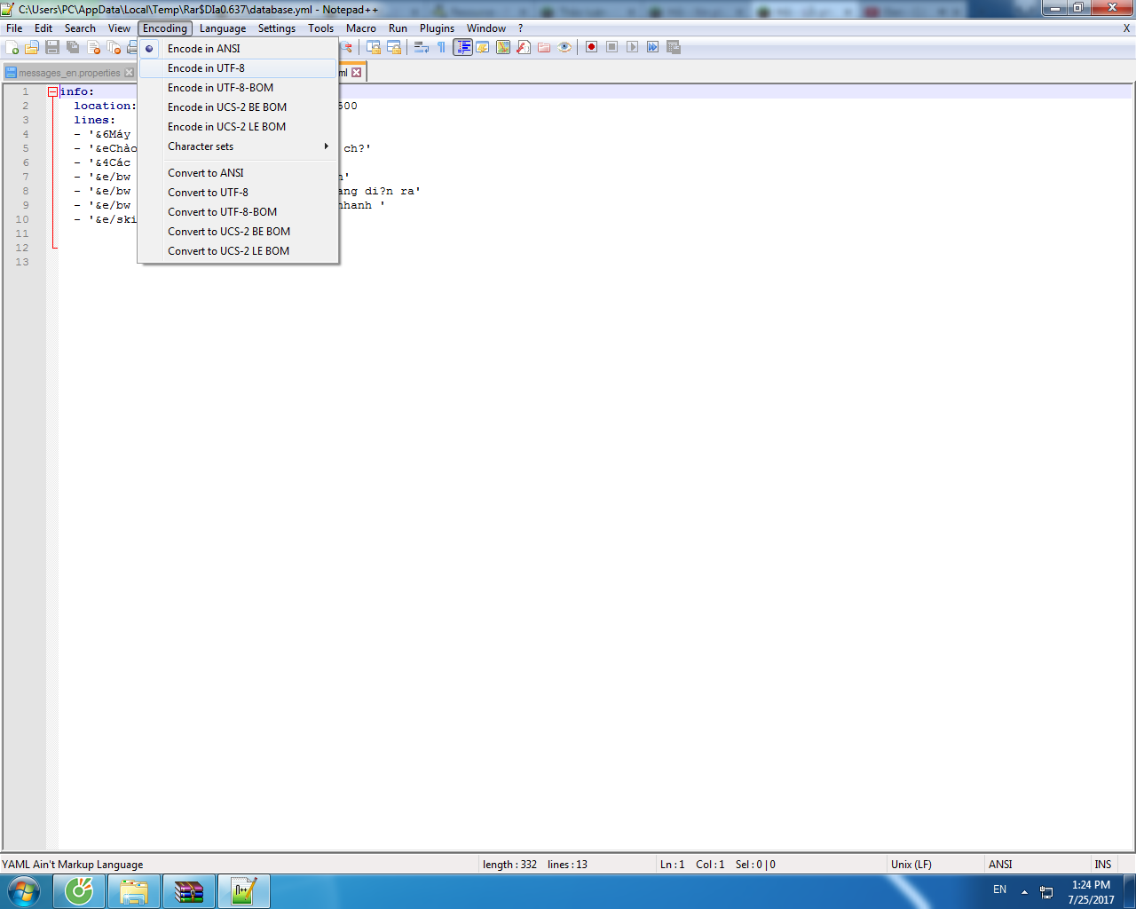Save the current file using the toolbar
Screen dimensions: 1136x909
point(52,47)
